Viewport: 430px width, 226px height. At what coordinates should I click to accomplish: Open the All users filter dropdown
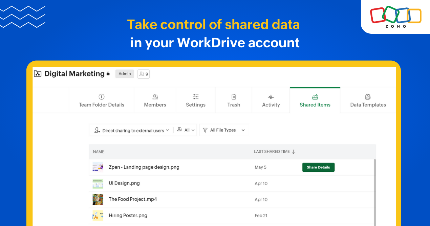(187, 130)
